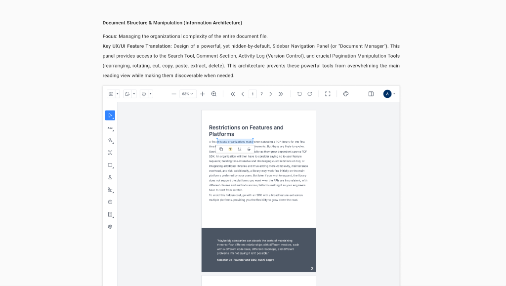Apply strikethrough to the selected text
Image resolution: width=506 pixels, height=286 pixels.
tap(249, 148)
